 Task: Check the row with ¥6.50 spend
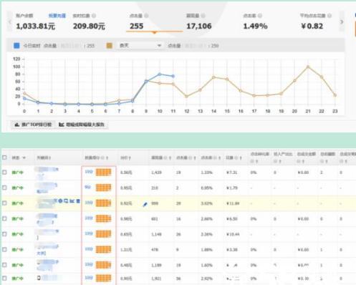click(4, 218)
